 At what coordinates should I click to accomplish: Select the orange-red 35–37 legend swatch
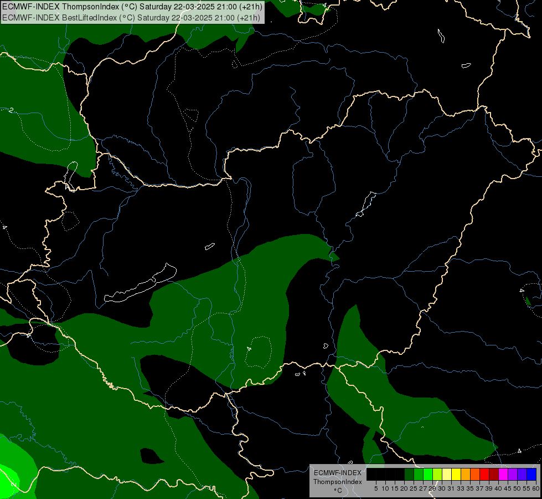475,474
